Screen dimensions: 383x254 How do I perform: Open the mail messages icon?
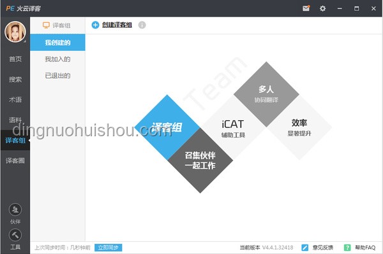306,8
